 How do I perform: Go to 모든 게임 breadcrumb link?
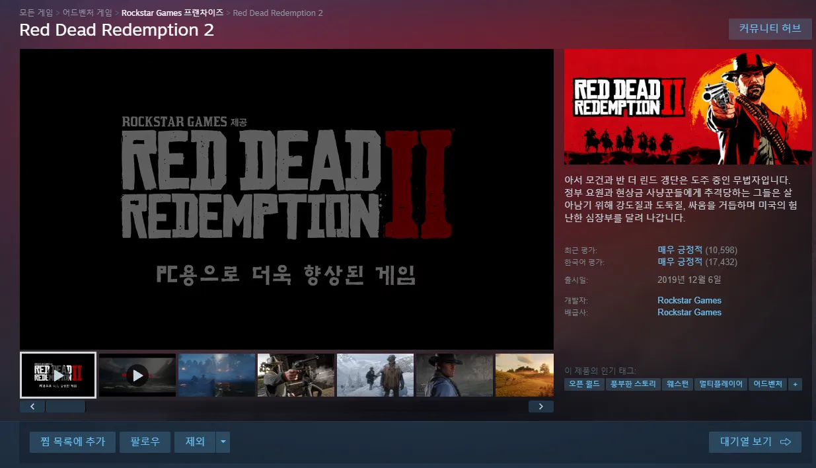(x=36, y=13)
